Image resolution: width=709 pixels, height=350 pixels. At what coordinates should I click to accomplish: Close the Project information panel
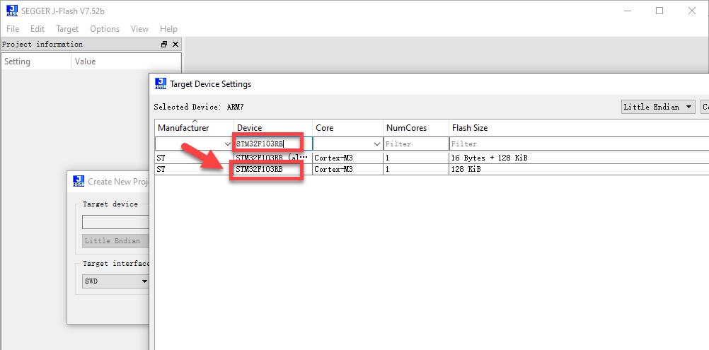(175, 45)
